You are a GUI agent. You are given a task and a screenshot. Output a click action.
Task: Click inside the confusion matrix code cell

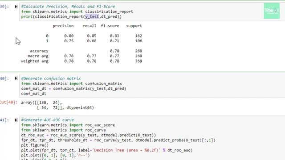pos(152,86)
